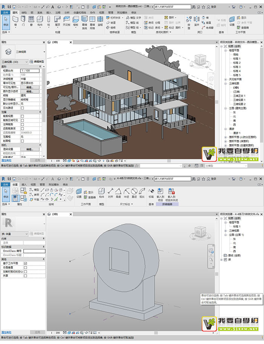The height and width of the screenshot is (344, 264).
Task: Click the Diameter dimension (直径) tool in lower window
Action: click(134, 193)
